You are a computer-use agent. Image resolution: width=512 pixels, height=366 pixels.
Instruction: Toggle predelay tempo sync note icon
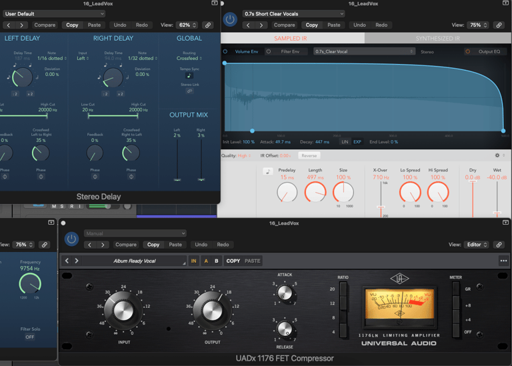[268, 171]
